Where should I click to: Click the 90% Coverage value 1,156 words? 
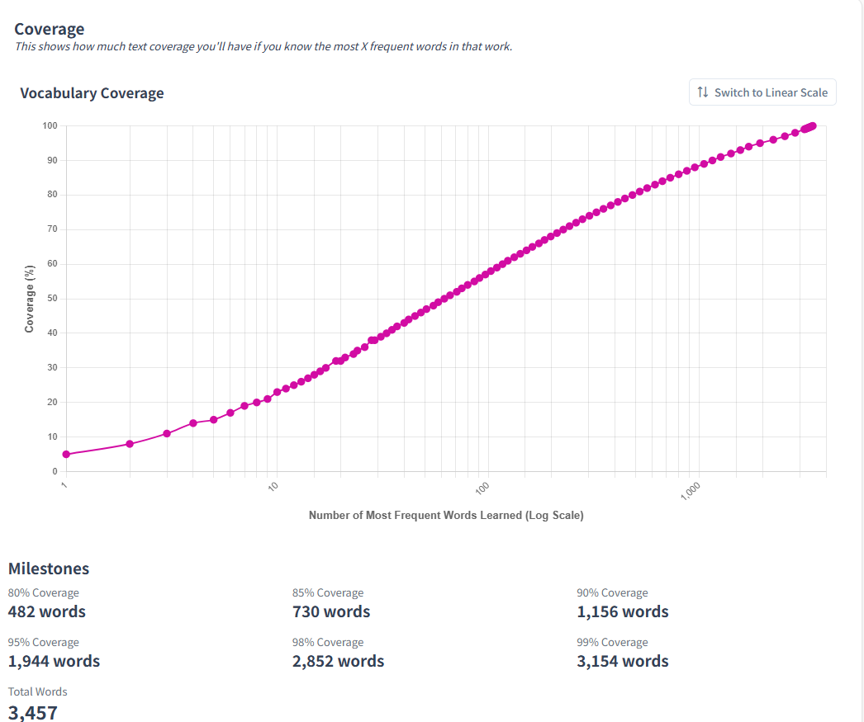tap(623, 611)
